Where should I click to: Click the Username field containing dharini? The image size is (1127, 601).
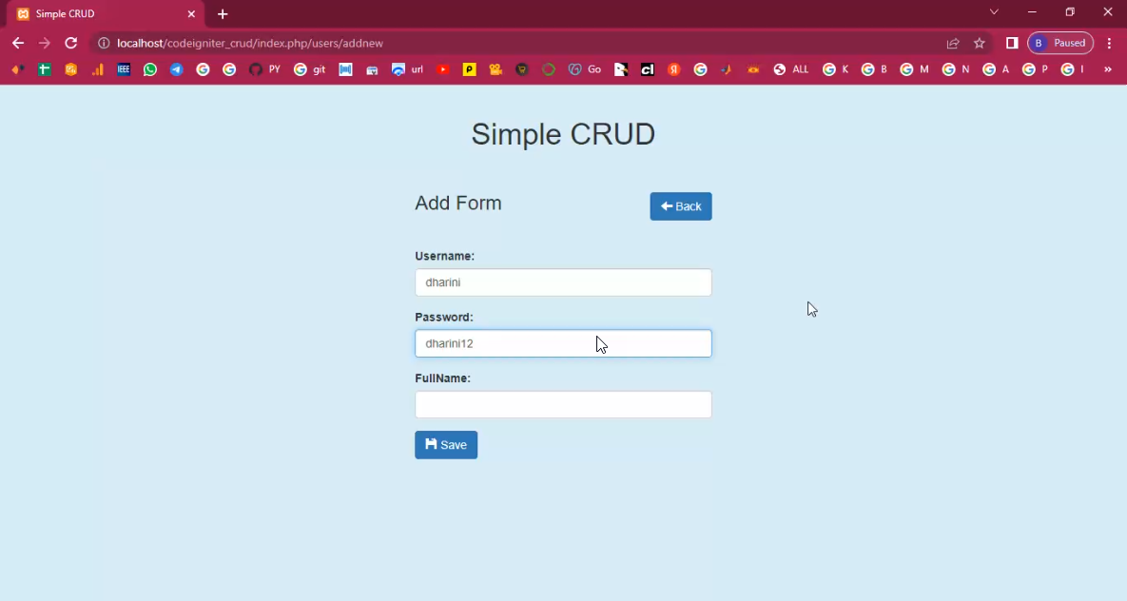click(563, 282)
